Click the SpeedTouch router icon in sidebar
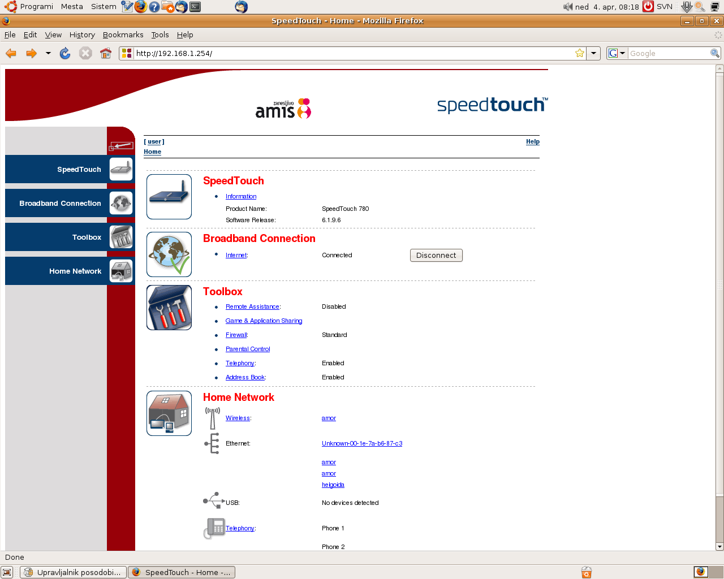Image resolution: width=724 pixels, height=579 pixels. pos(121,169)
